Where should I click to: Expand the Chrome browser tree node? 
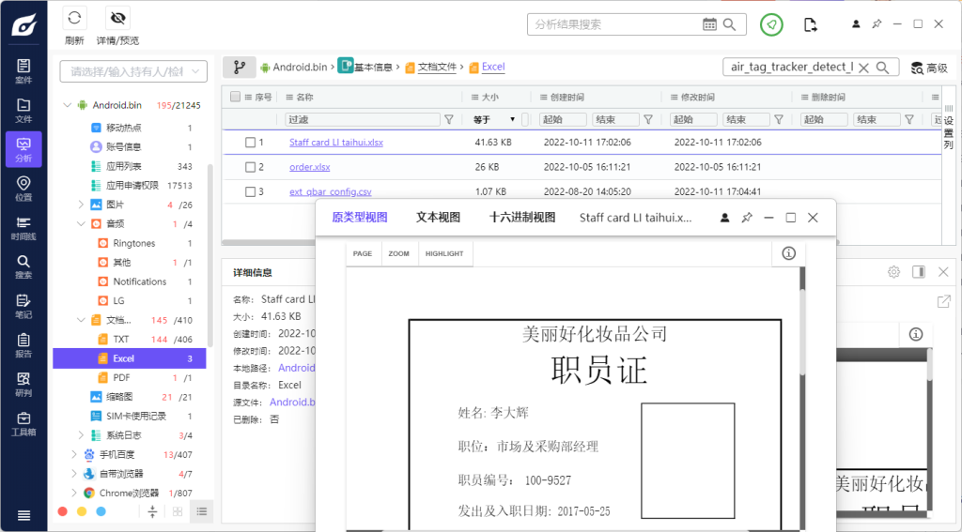coord(75,493)
